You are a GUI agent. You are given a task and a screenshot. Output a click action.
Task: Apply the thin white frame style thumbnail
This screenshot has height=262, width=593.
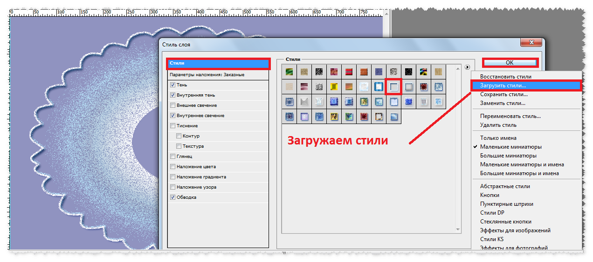pyautogui.click(x=393, y=86)
